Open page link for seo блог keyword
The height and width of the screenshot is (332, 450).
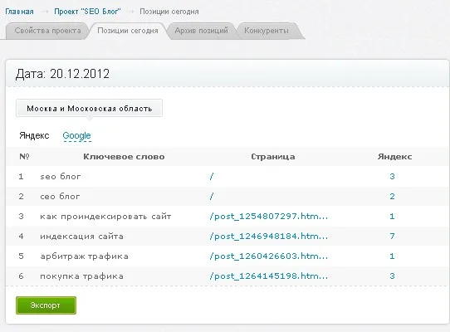(x=212, y=176)
